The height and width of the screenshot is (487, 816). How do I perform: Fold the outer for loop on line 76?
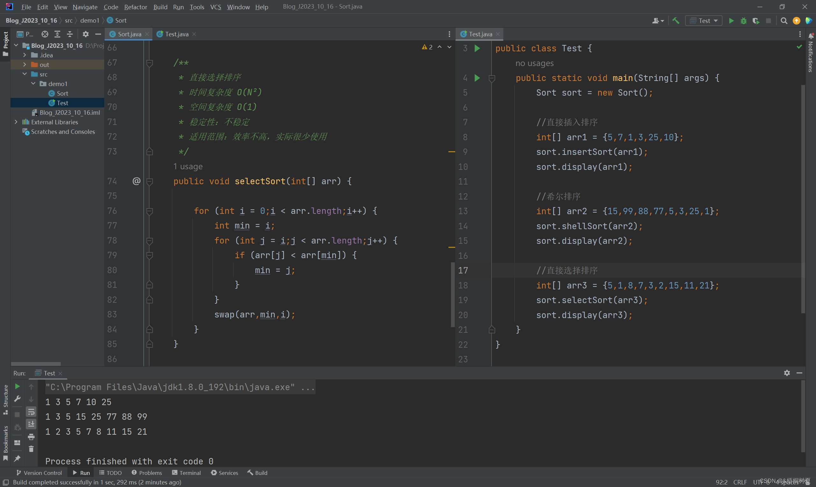(149, 211)
